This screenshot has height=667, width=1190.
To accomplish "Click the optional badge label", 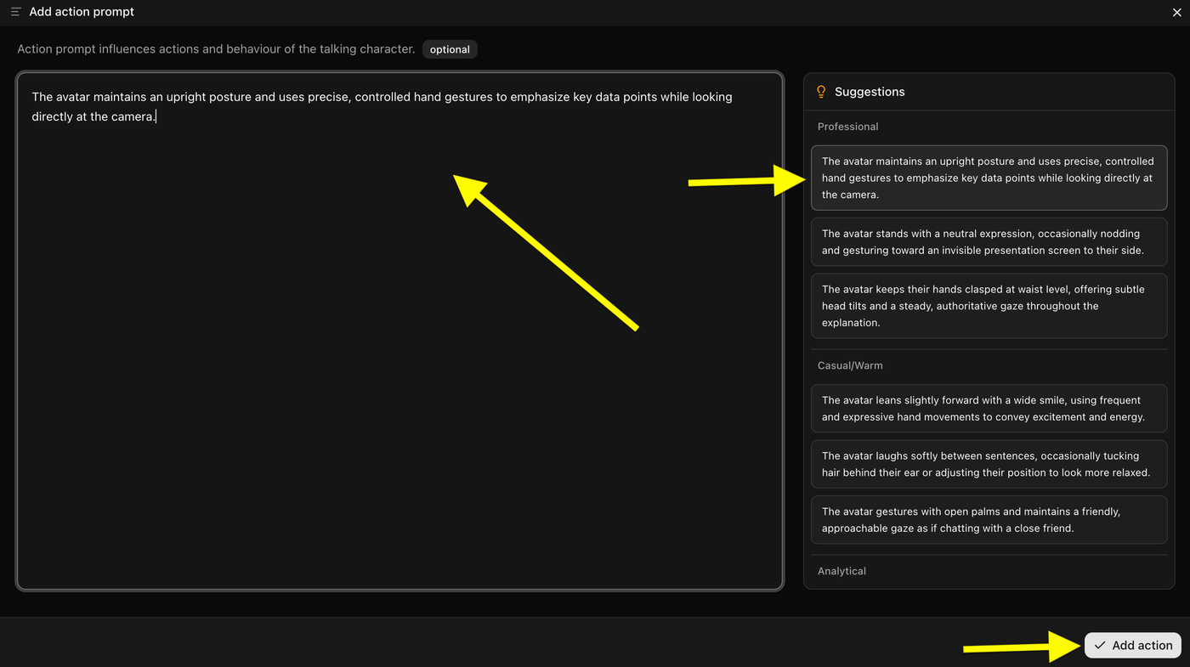I will [x=450, y=49].
